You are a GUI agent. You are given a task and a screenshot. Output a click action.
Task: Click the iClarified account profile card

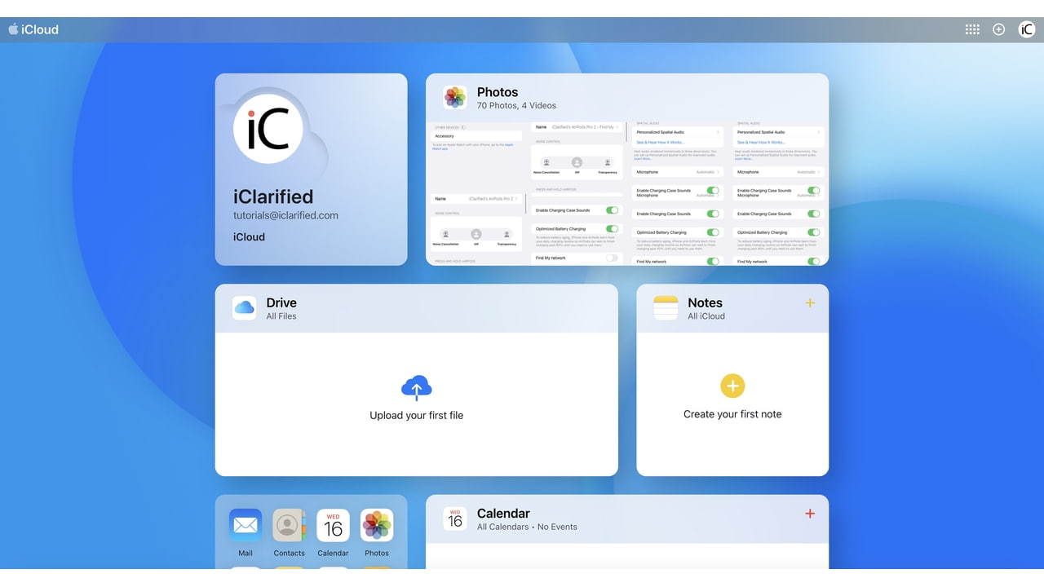pyautogui.click(x=311, y=169)
